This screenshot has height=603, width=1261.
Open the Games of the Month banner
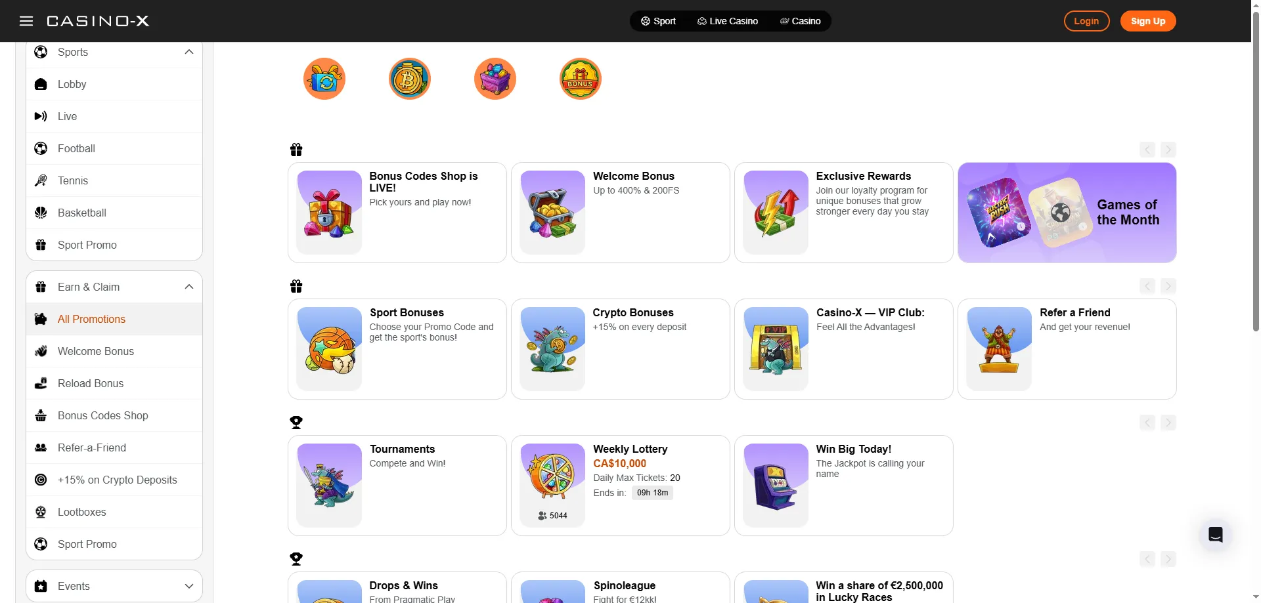pyautogui.click(x=1067, y=213)
